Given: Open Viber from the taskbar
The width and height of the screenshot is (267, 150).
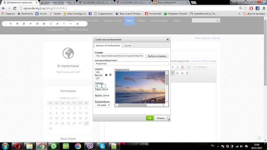Looking at the screenshot, I should point(90,146).
